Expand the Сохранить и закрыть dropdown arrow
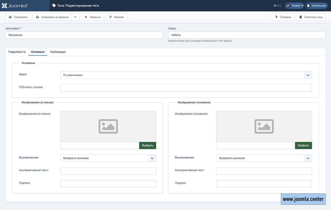 pyautogui.click(x=75, y=17)
